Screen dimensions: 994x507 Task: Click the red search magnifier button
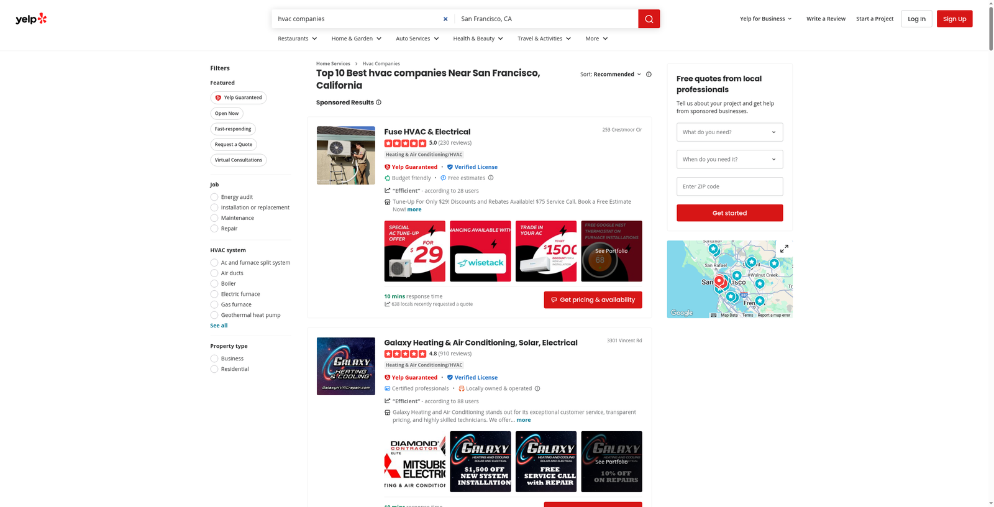coord(649,19)
